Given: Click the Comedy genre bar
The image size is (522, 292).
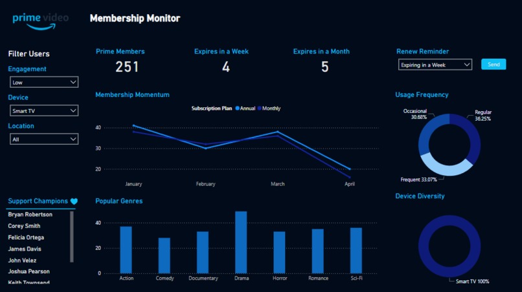Looking at the screenshot, I should 164,255.
